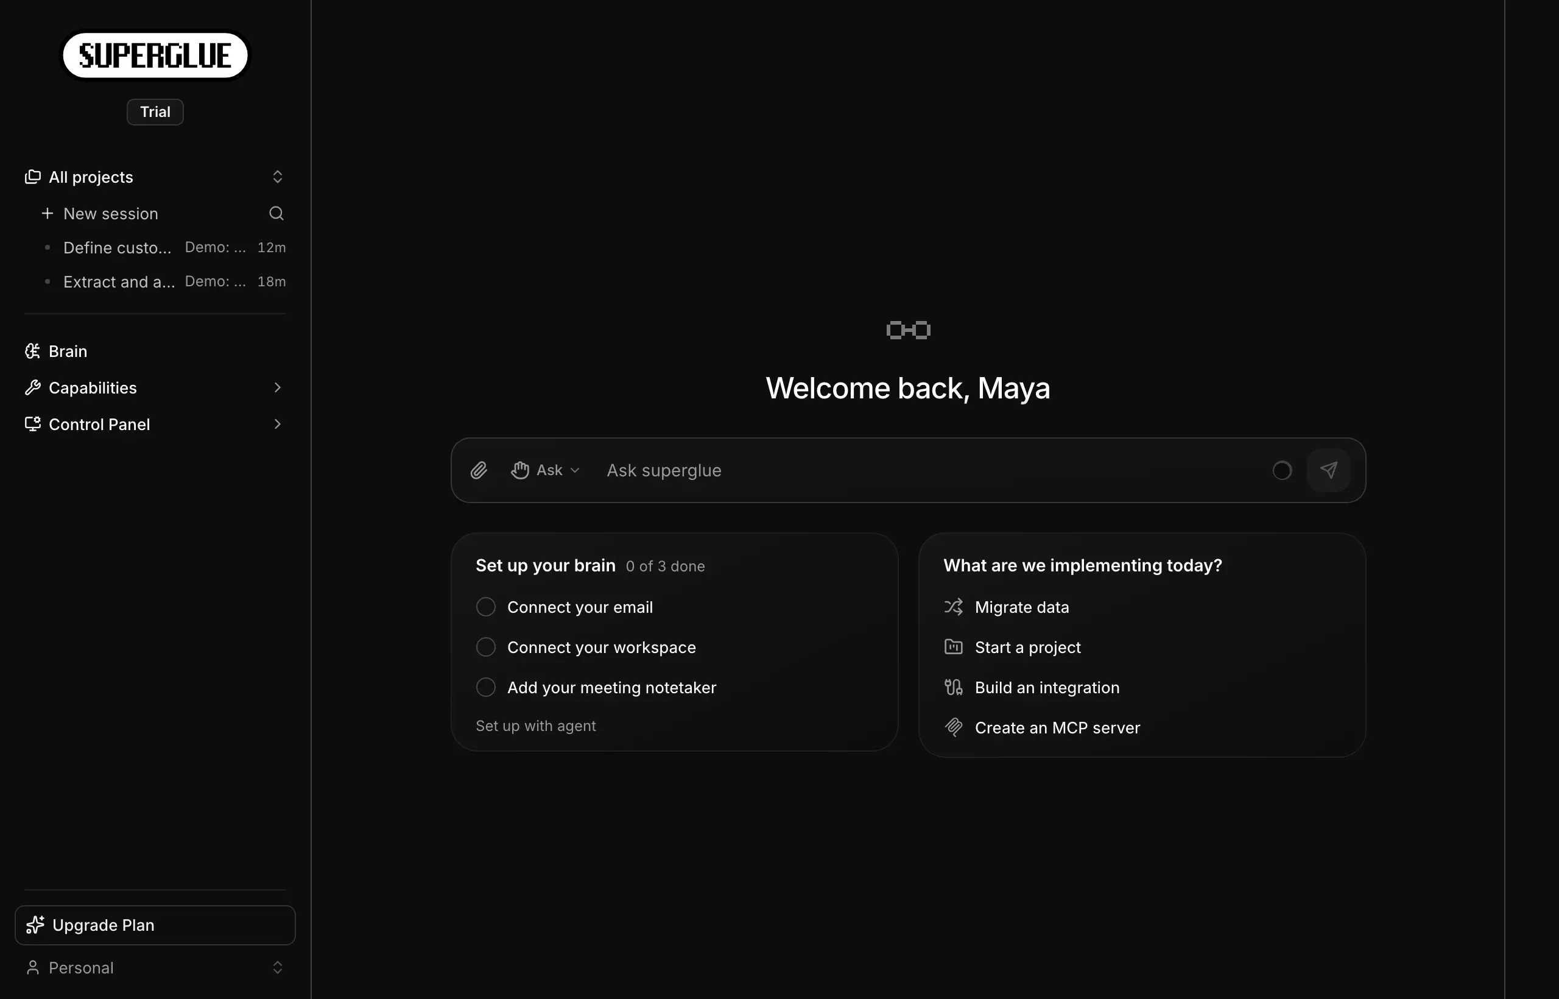Select the Build an integration option
Screen dimensions: 1559x999
click(1047, 688)
